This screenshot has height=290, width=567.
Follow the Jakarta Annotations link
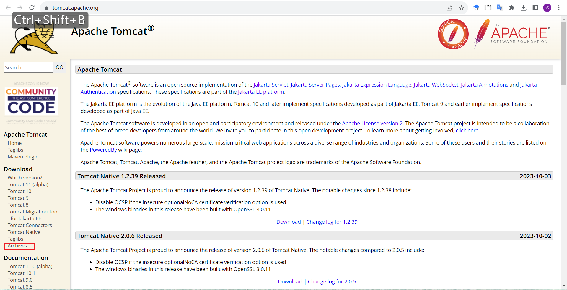(x=484, y=85)
